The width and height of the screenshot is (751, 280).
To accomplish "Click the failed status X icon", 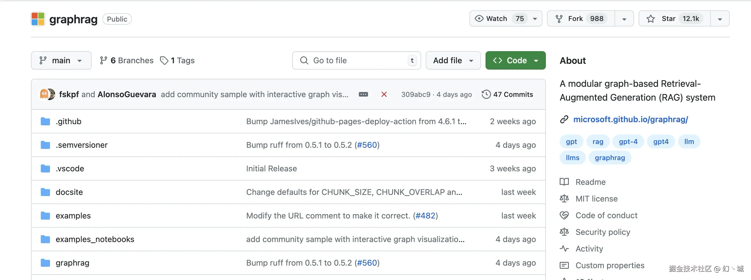I will [x=384, y=94].
